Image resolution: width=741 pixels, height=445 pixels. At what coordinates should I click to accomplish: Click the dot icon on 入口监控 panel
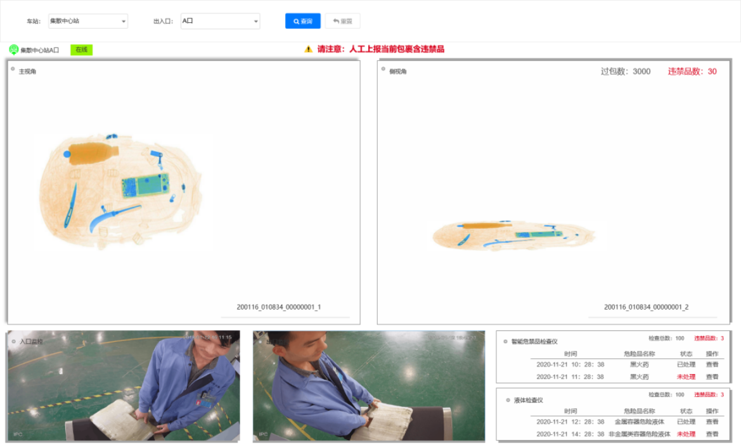13,341
